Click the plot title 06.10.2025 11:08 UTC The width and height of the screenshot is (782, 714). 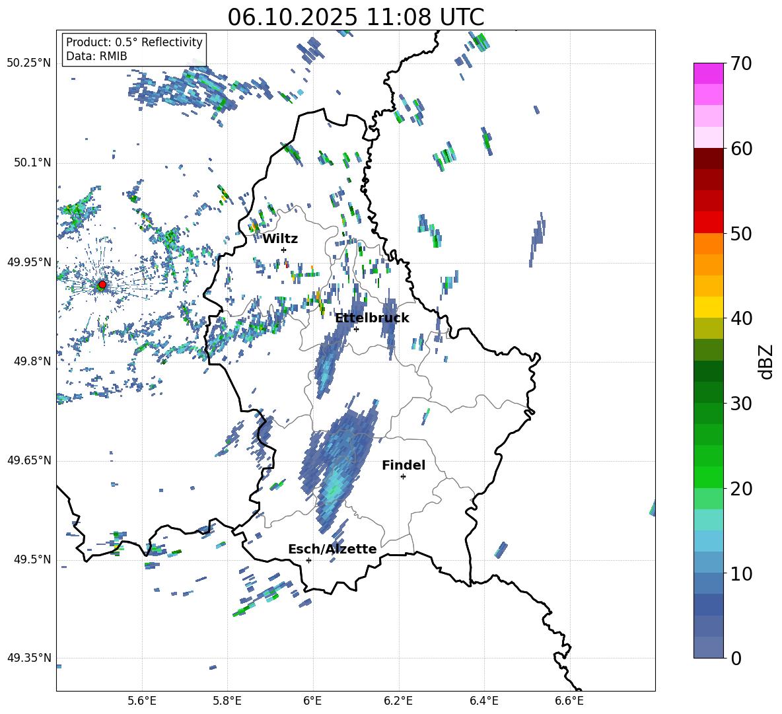tap(356, 17)
